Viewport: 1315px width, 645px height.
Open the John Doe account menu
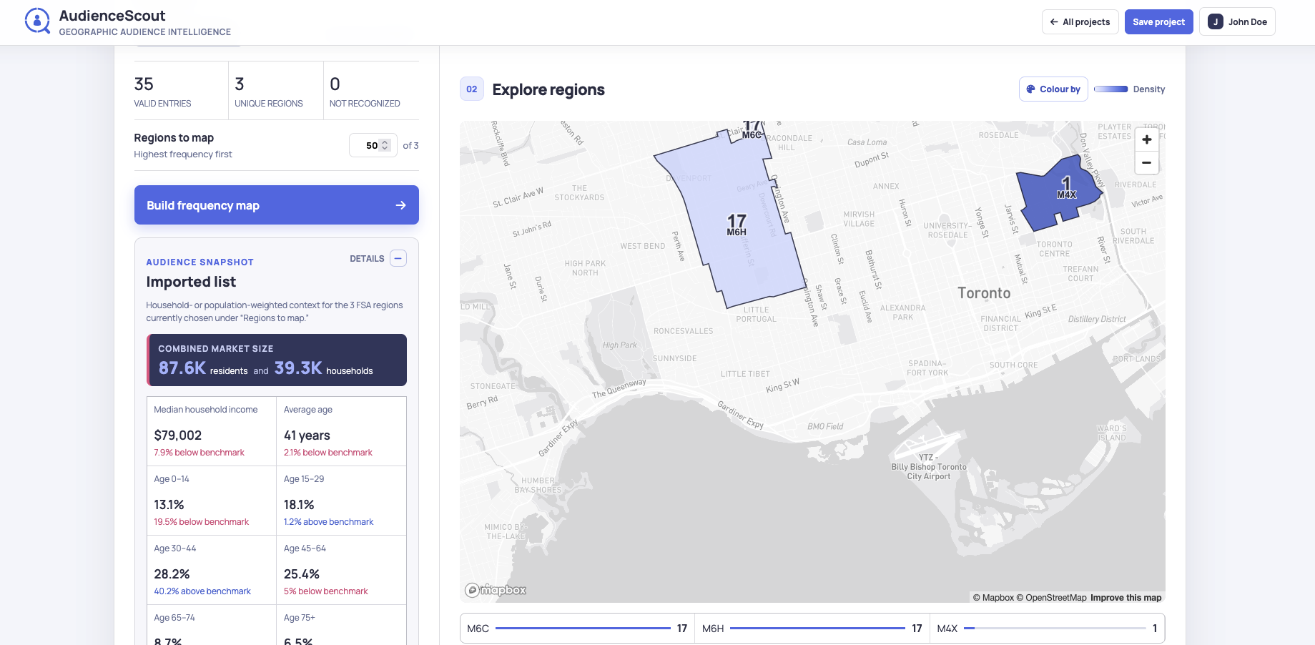click(1237, 22)
